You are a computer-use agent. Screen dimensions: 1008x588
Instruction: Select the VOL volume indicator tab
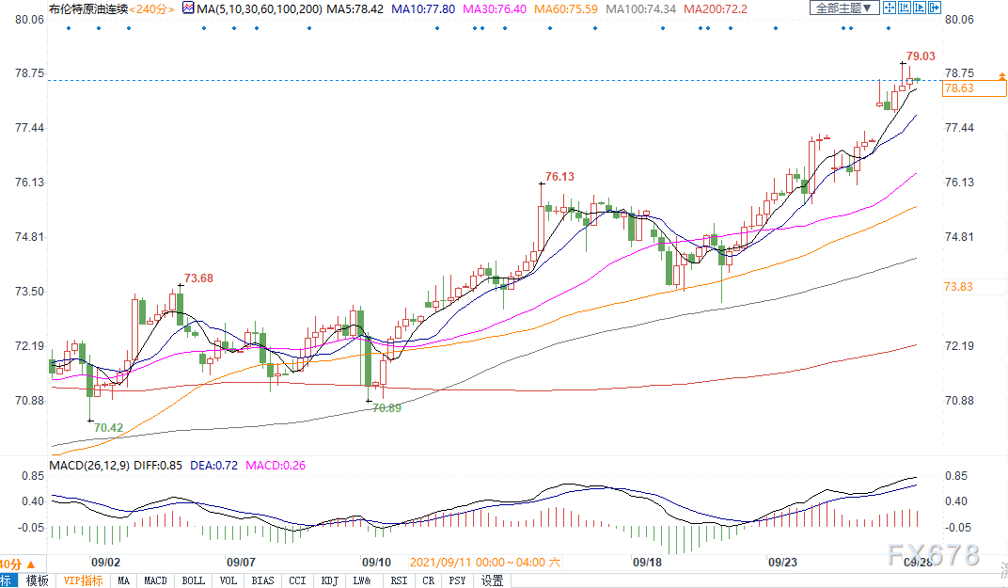click(x=228, y=580)
